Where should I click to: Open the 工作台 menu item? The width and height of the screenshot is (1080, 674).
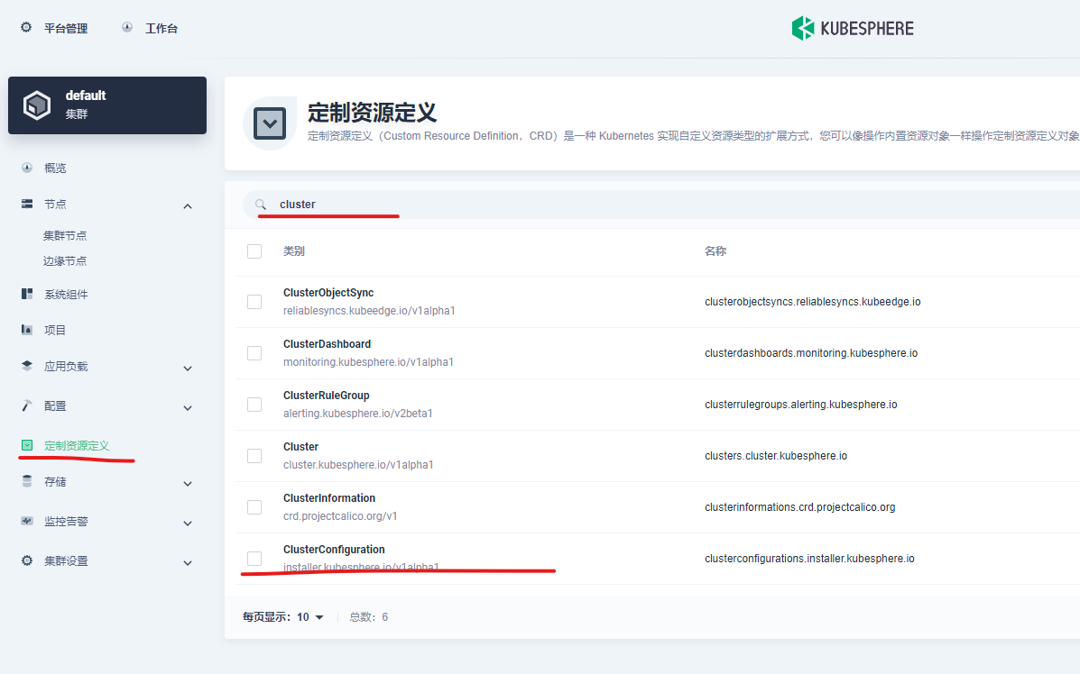pos(161,27)
